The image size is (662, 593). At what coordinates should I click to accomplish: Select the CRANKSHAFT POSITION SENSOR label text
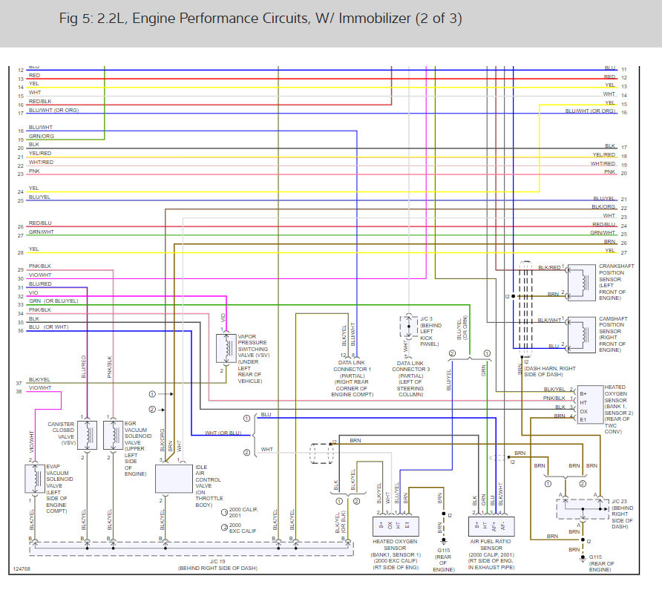(616, 282)
